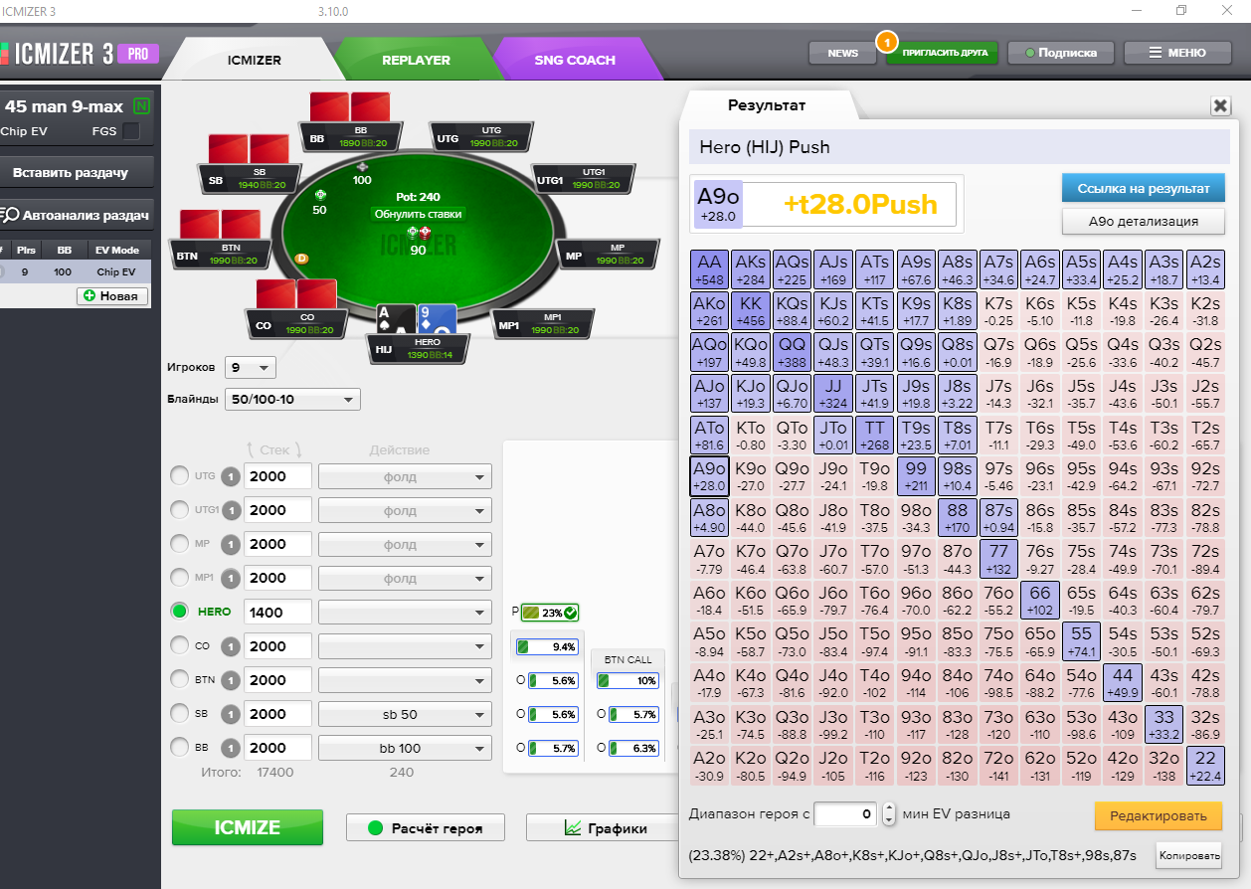Open the МЕНЮ menu

tap(1176, 53)
